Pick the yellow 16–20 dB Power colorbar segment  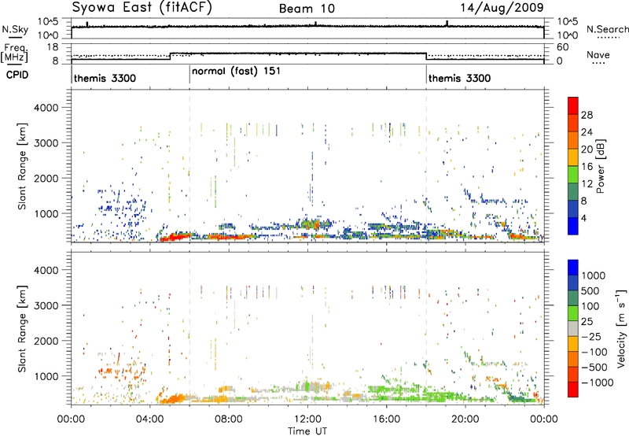tap(573, 157)
